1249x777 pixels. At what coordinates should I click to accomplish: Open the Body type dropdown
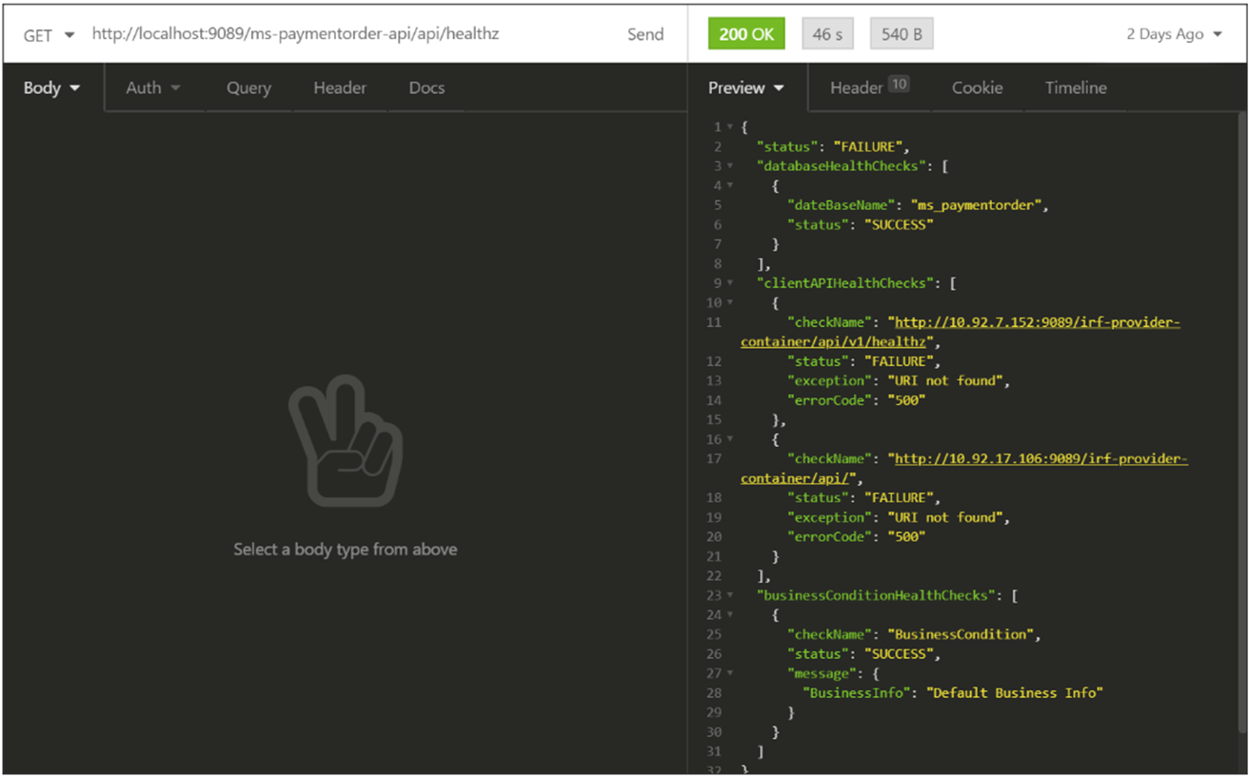click(x=51, y=87)
